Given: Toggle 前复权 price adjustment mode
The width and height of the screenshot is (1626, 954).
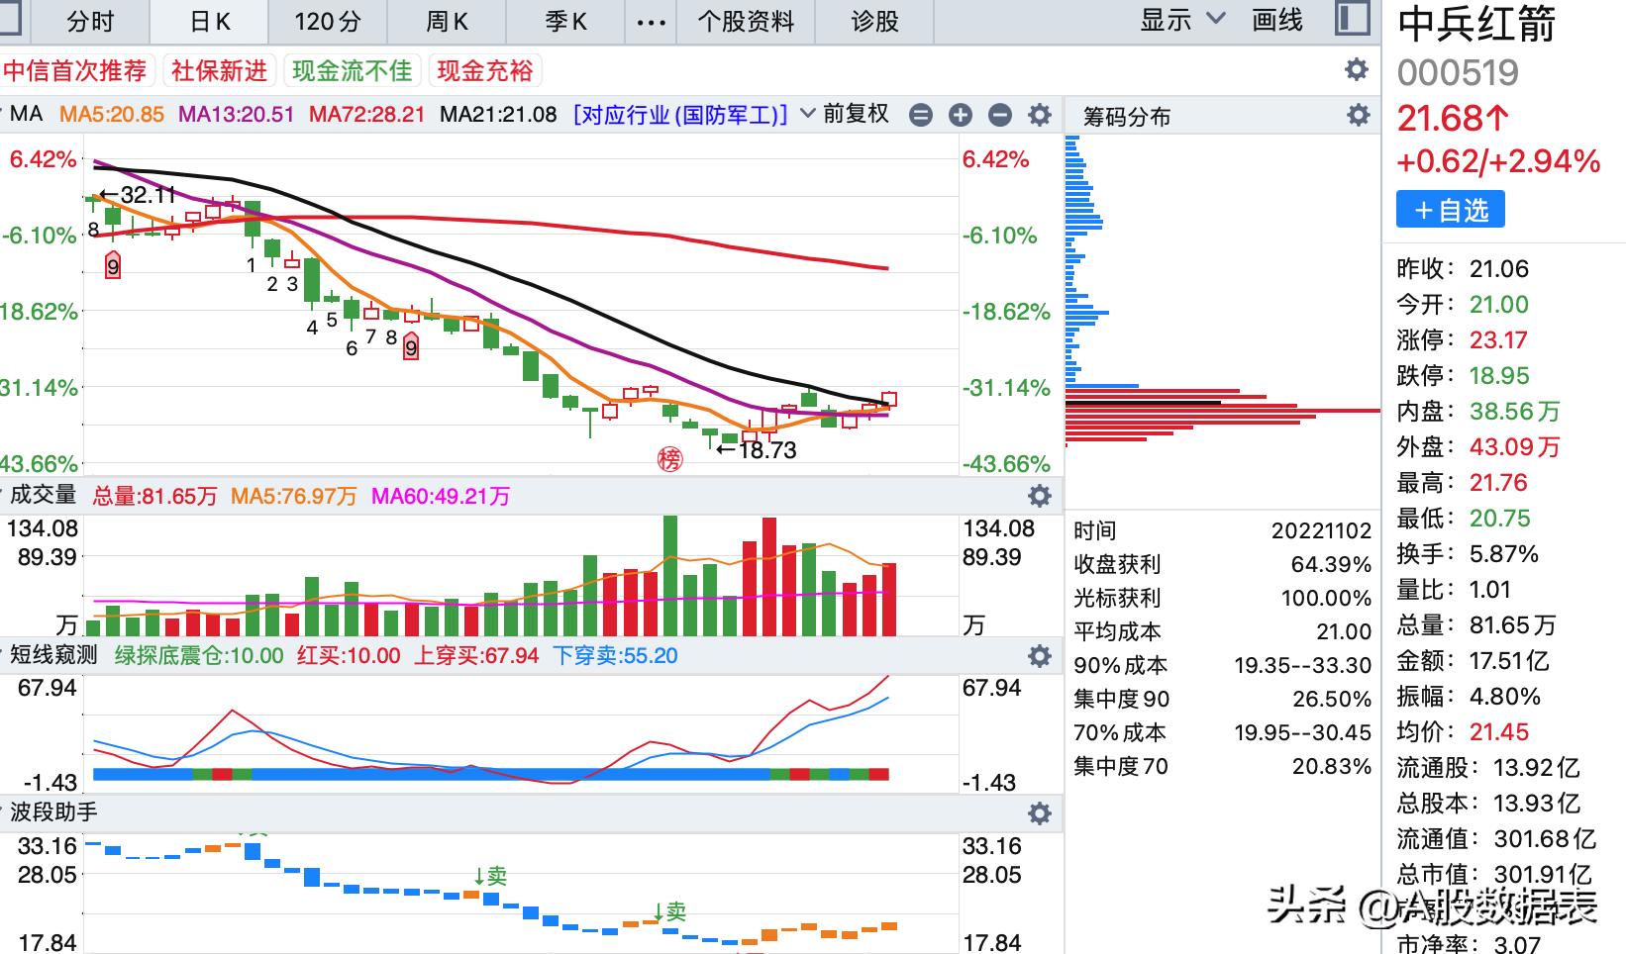Looking at the screenshot, I should click(858, 114).
